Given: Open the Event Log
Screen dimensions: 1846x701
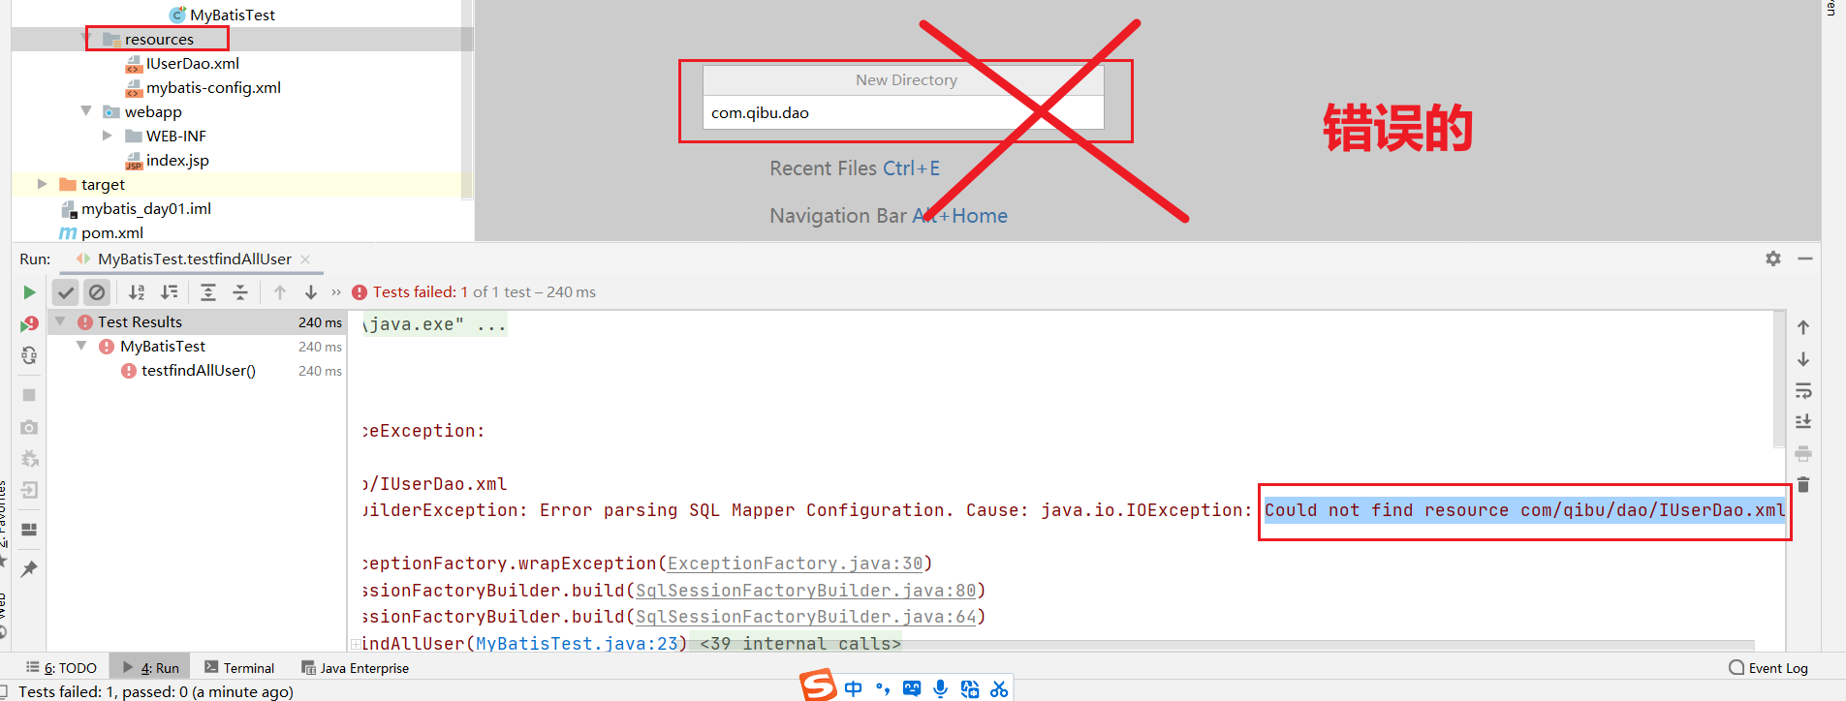Looking at the screenshot, I should click(x=1768, y=668).
